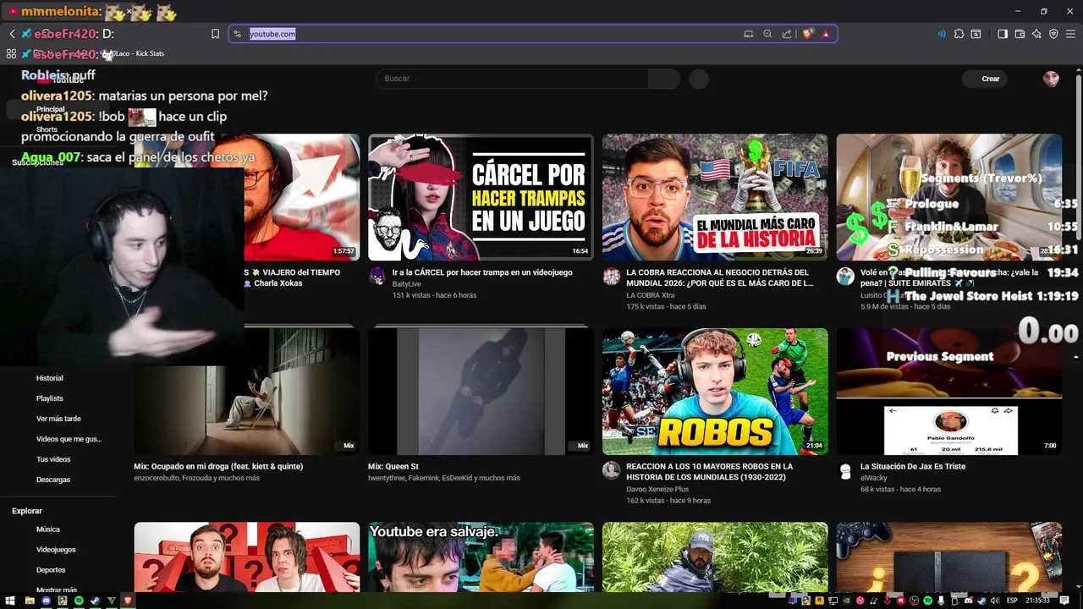The height and width of the screenshot is (609, 1083).
Task: Open Leo AI sparkle icon
Action: pyautogui.click(x=1036, y=34)
